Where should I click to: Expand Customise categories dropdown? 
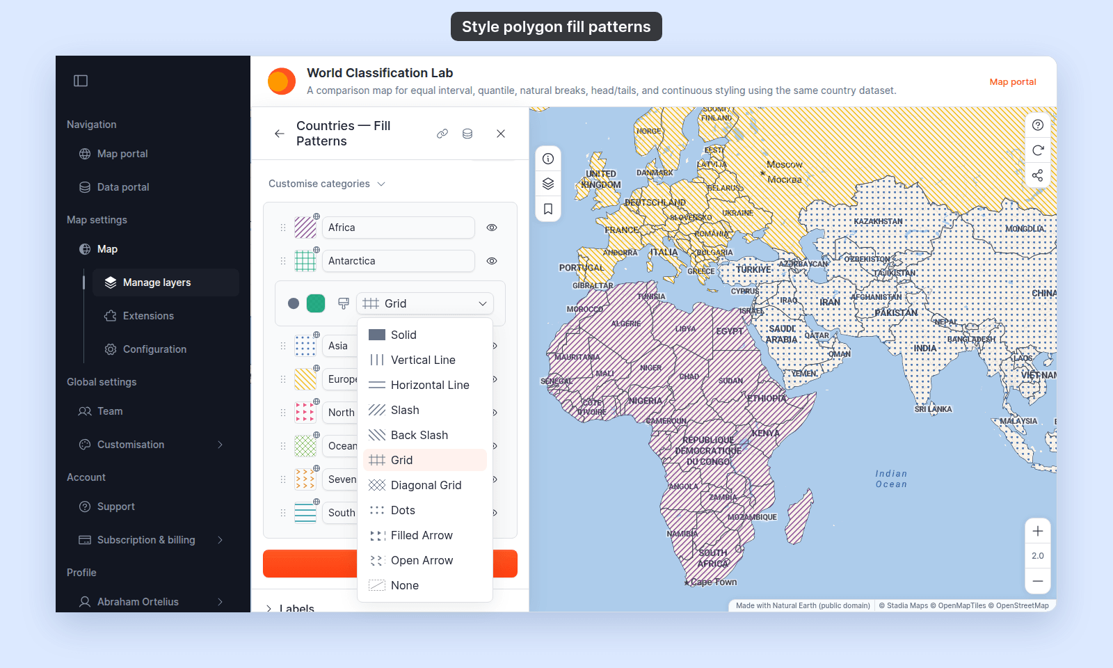pyautogui.click(x=327, y=184)
